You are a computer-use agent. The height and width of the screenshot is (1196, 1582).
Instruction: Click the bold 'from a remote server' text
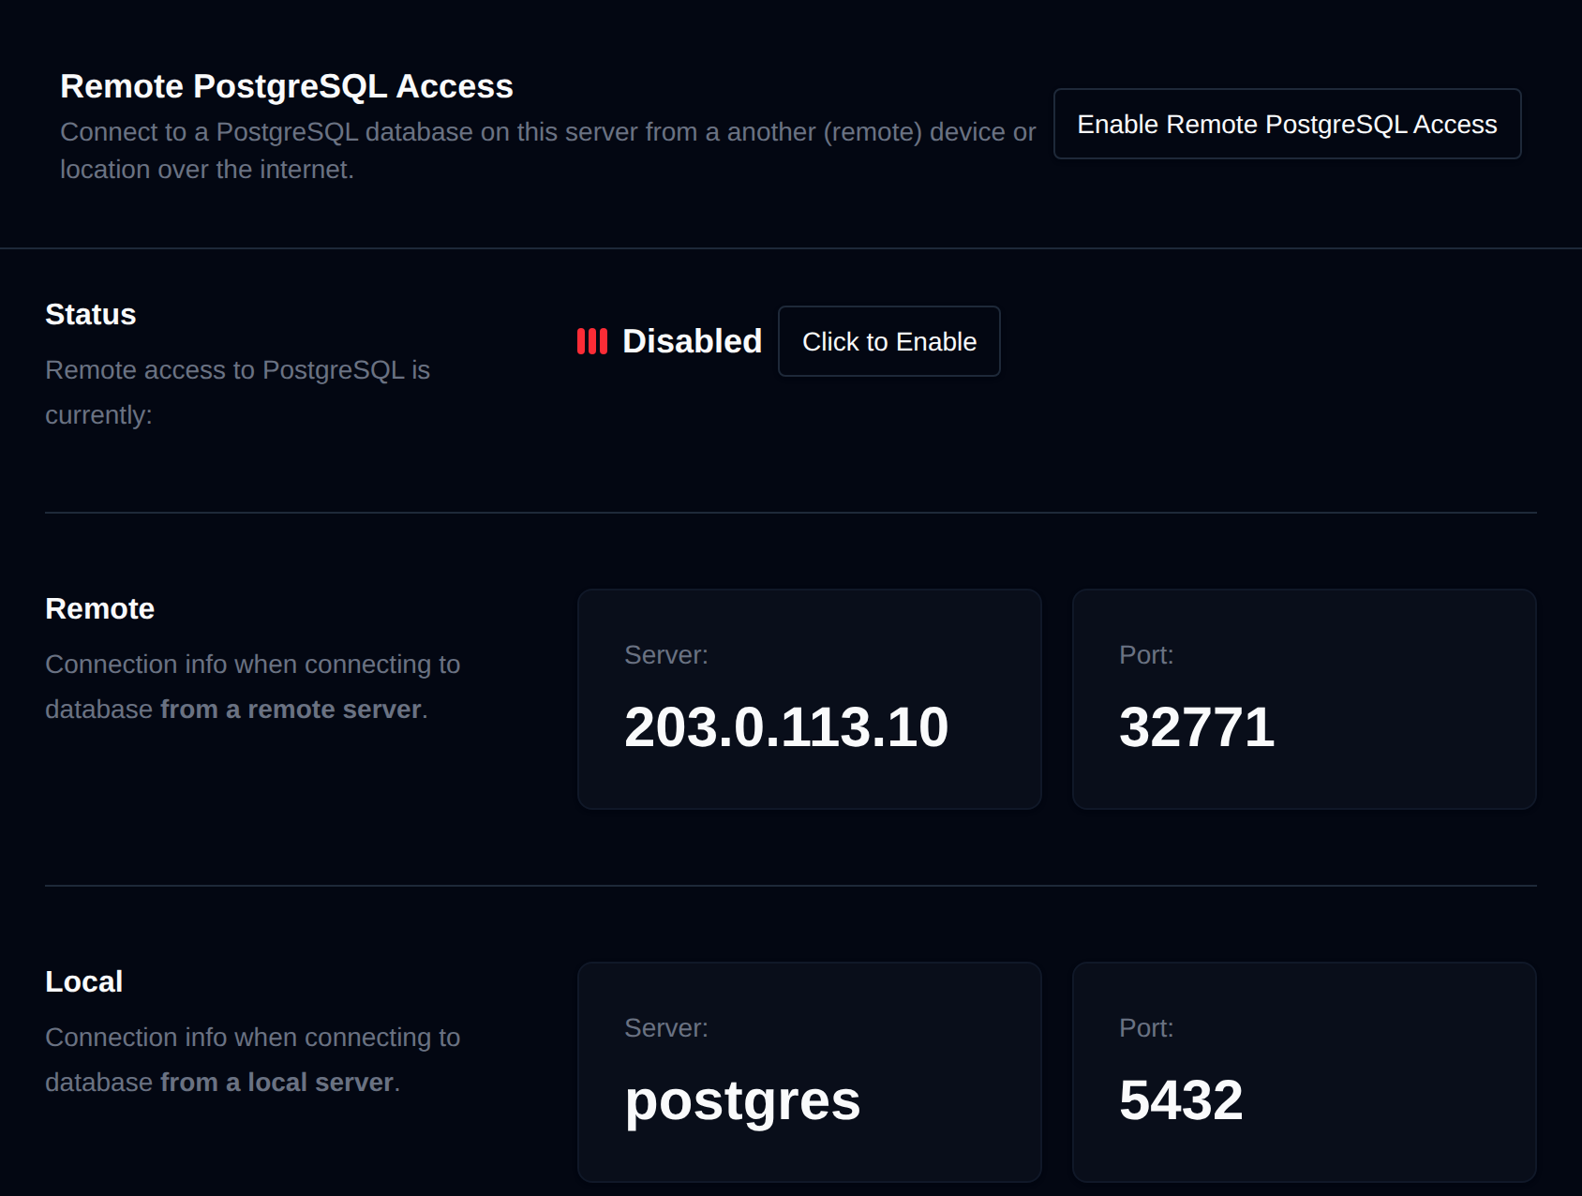coord(291,710)
